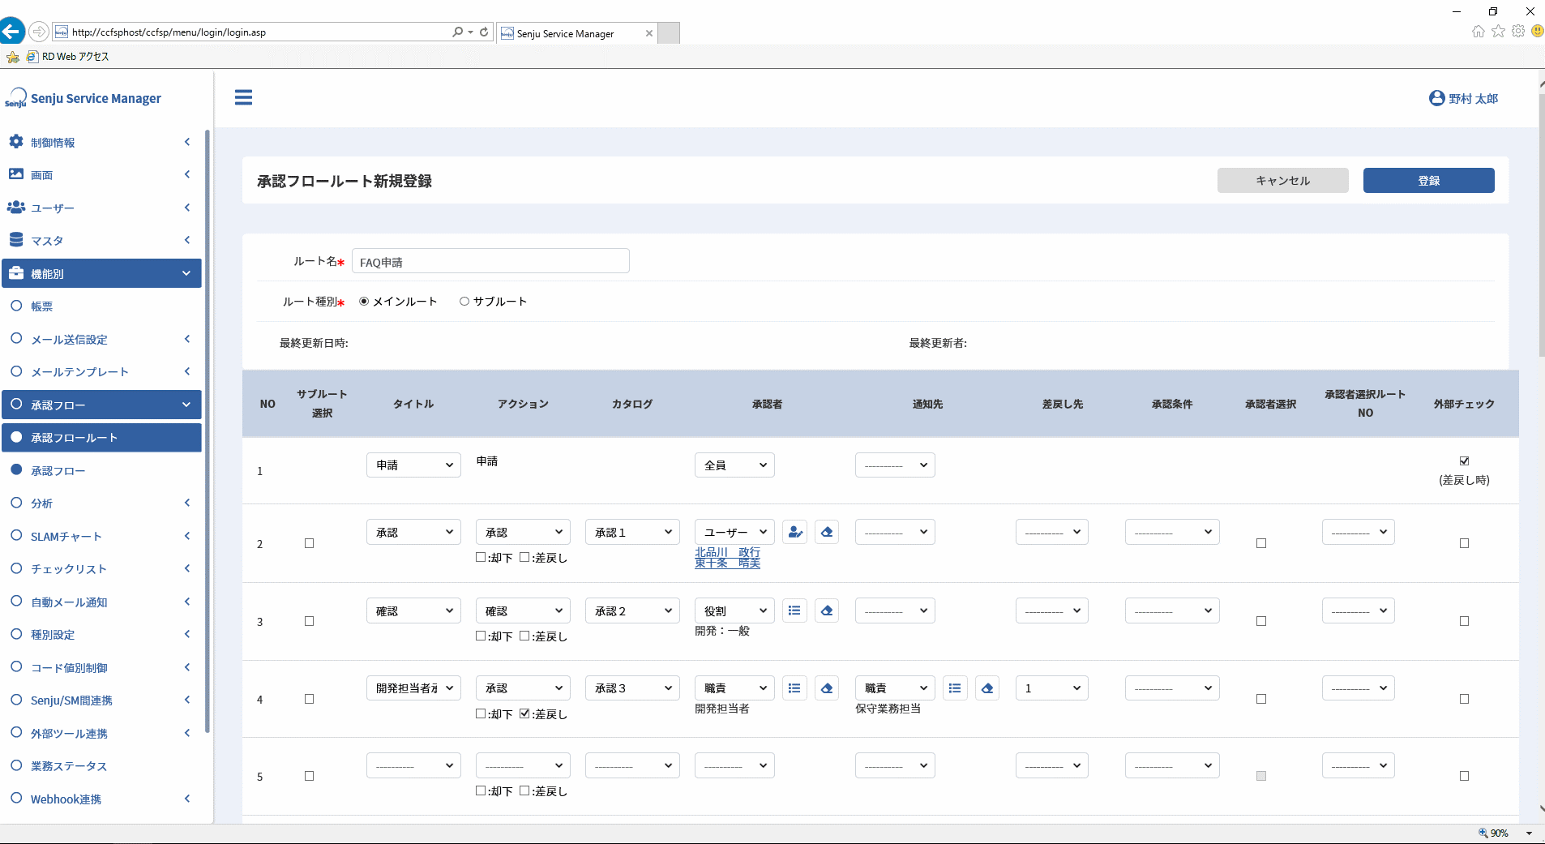The width and height of the screenshot is (1545, 844).
Task: Open the list icon in row 4 approver
Action: pos(795,688)
